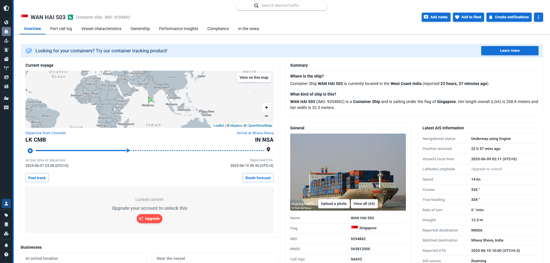Click the MMSI value 563812000
The width and height of the screenshot is (550, 263).
point(360,249)
